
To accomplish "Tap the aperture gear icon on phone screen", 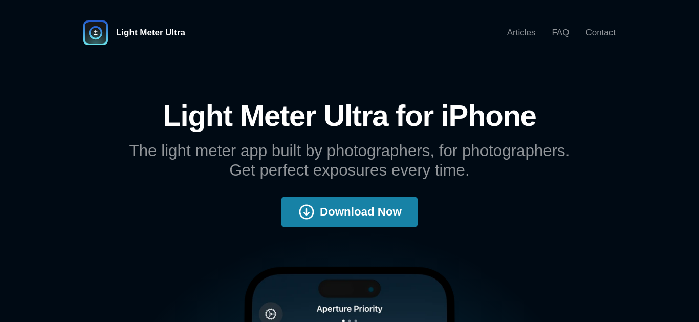I will pos(271,314).
